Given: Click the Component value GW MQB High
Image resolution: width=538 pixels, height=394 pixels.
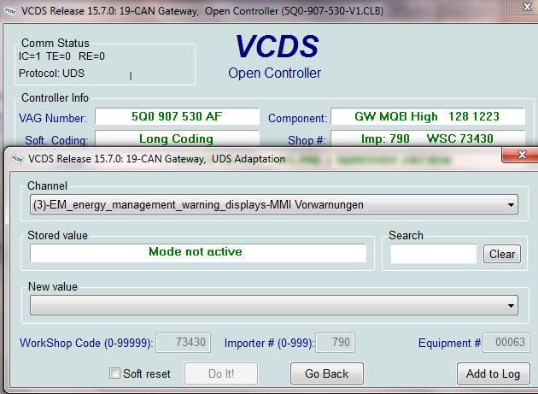Looking at the screenshot, I should click(428, 116).
